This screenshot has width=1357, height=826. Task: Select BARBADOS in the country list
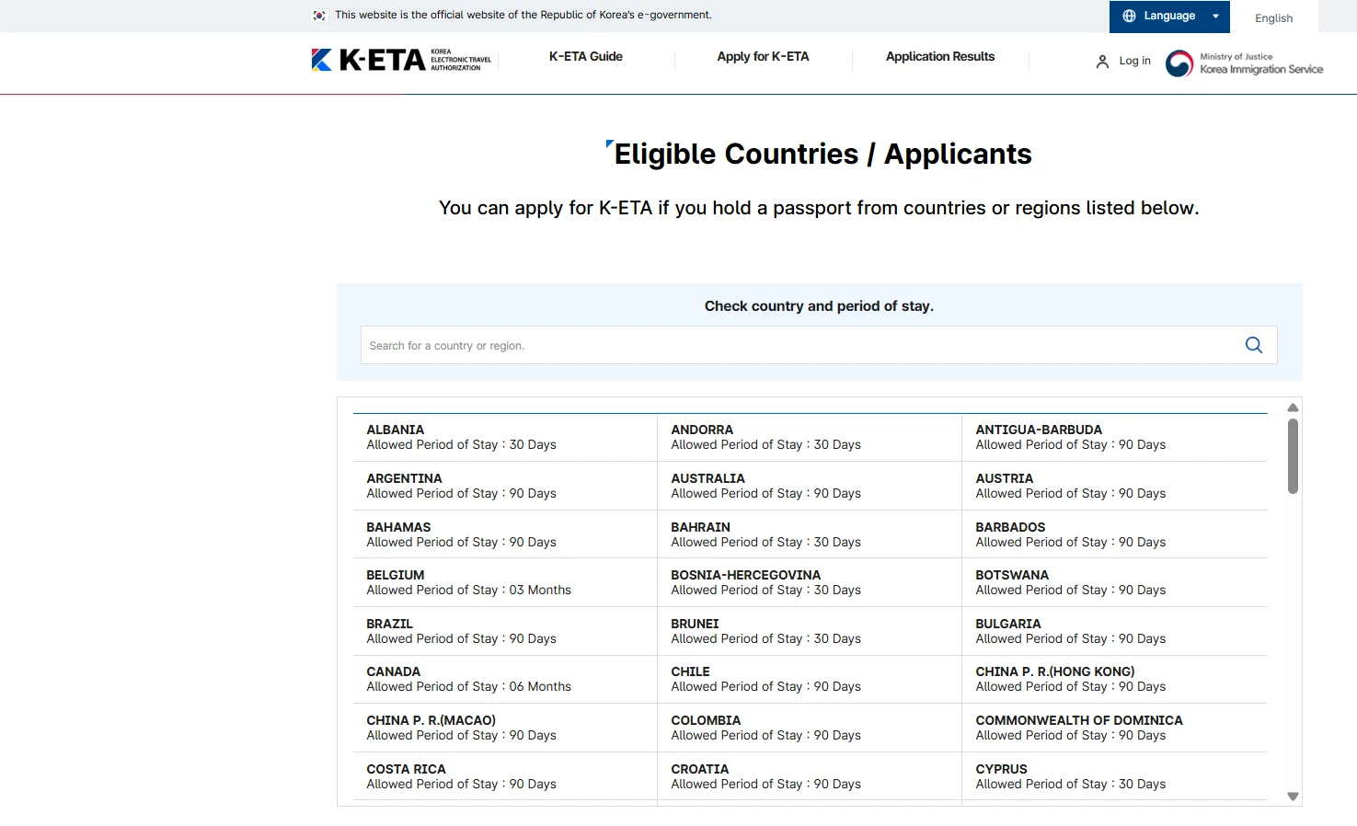(x=1114, y=534)
